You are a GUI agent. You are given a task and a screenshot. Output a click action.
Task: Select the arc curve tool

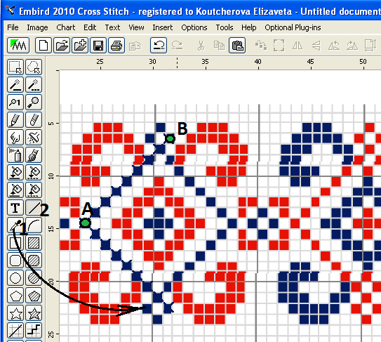click(34, 225)
